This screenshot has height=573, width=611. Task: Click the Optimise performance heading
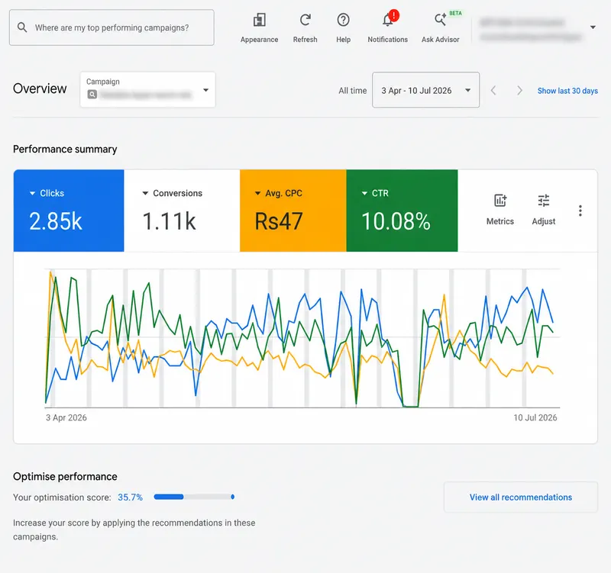point(65,476)
